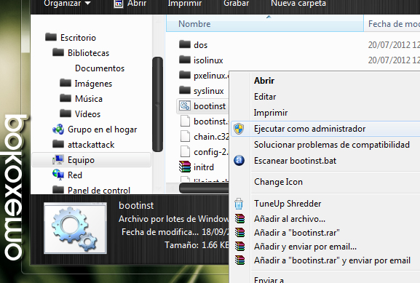Screen dimensions: 420x283
Task: Select the Equipo computer icon
Action: 58,159
